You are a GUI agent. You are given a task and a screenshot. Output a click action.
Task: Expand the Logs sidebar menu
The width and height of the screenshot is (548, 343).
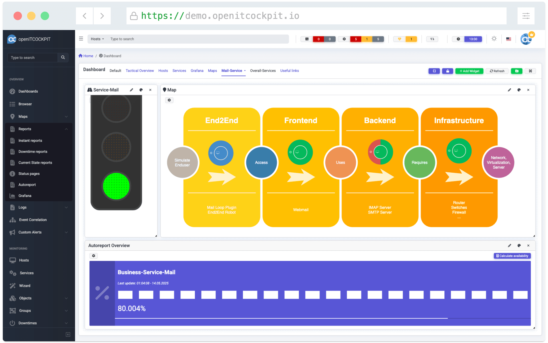click(x=39, y=208)
